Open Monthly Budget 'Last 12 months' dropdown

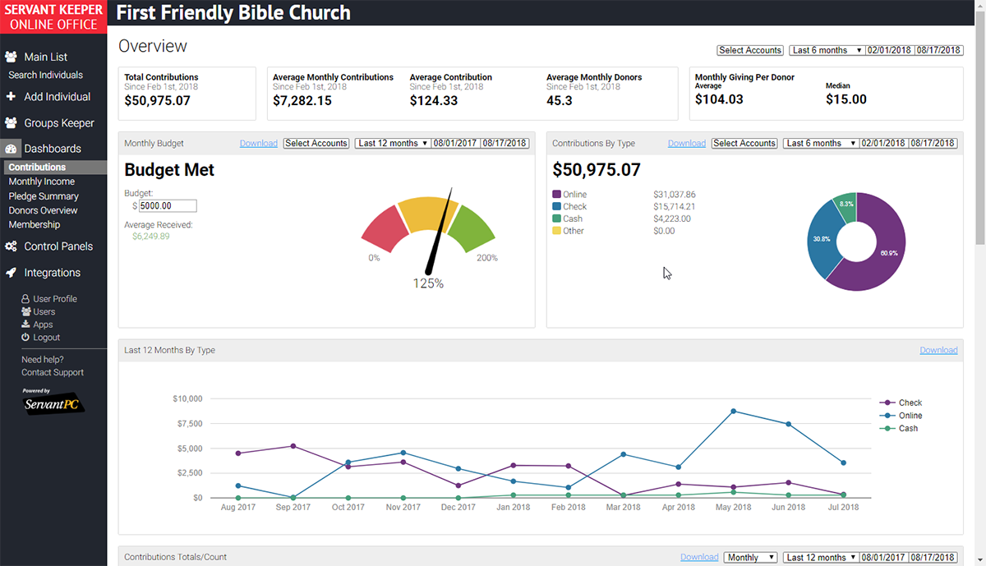click(394, 143)
